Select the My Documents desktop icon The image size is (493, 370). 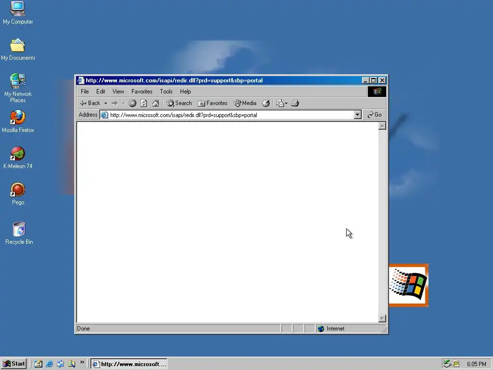click(x=18, y=50)
